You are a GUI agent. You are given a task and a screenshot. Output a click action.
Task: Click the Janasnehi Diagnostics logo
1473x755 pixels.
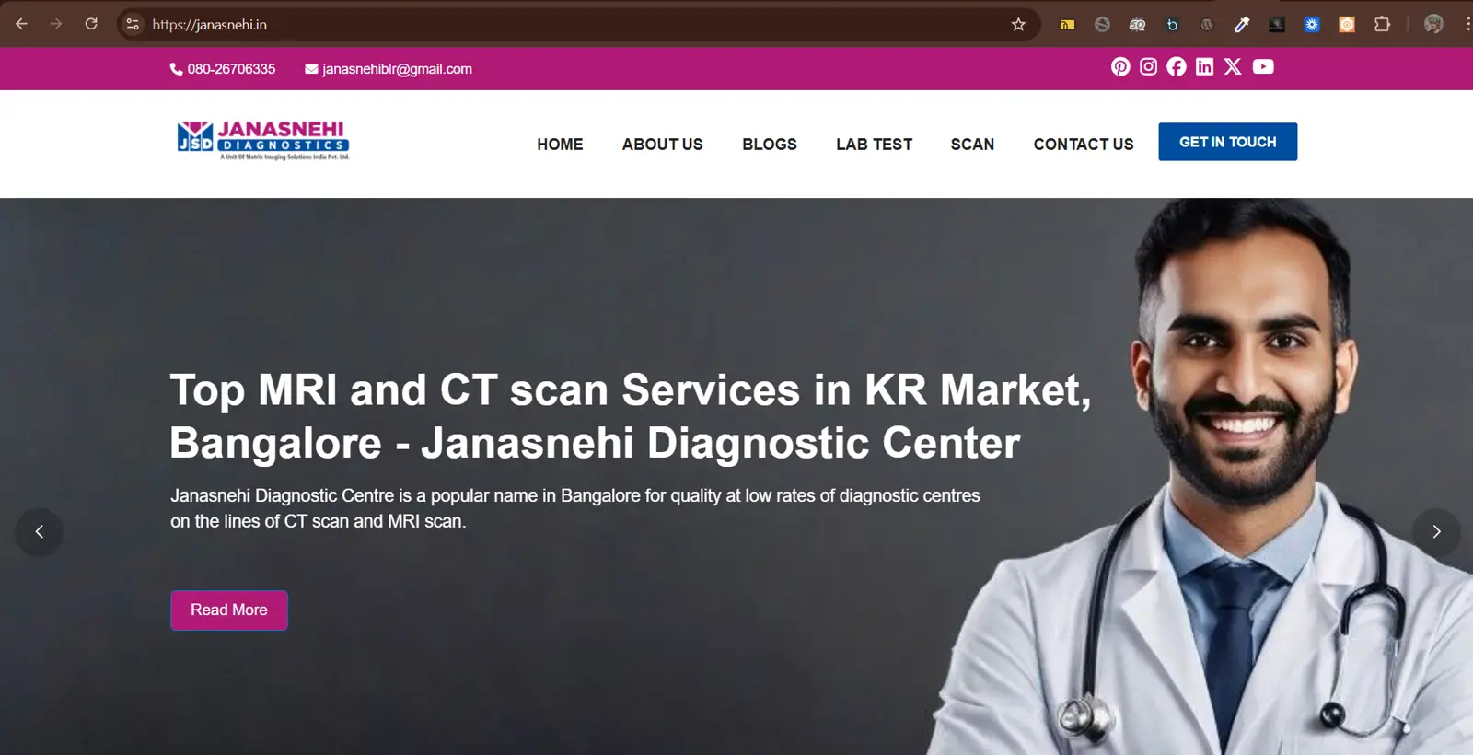point(263,141)
